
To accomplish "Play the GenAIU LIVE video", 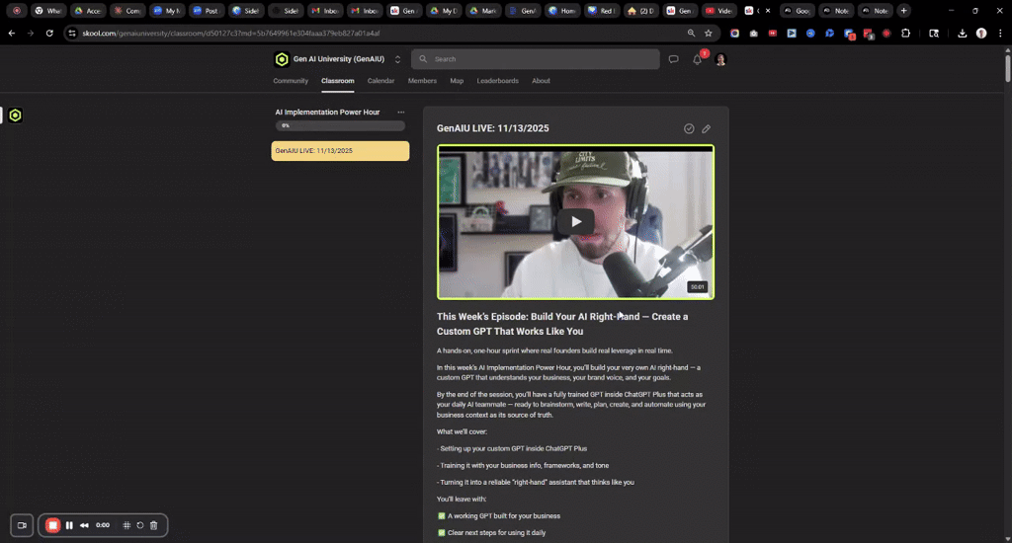I will click(x=576, y=222).
